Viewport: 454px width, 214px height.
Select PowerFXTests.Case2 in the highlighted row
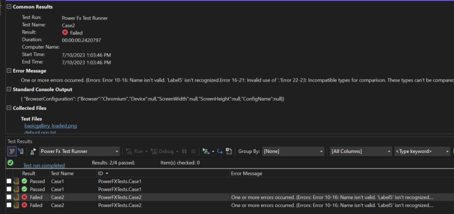coord(120,197)
